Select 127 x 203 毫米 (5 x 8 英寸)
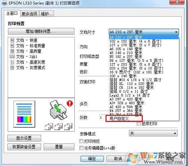This screenshot has height=166, width=188. pyautogui.click(x=144, y=64)
